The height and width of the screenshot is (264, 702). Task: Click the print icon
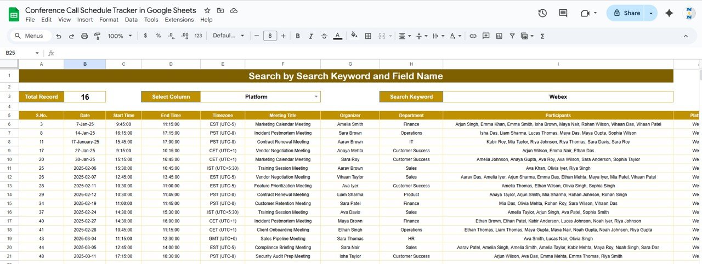point(84,36)
